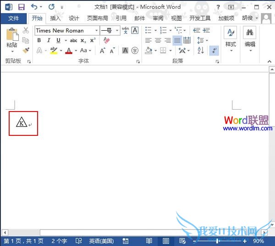The width and height of the screenshot is (275, 246).
Task: Apply character border A icon
Action: 135,30
